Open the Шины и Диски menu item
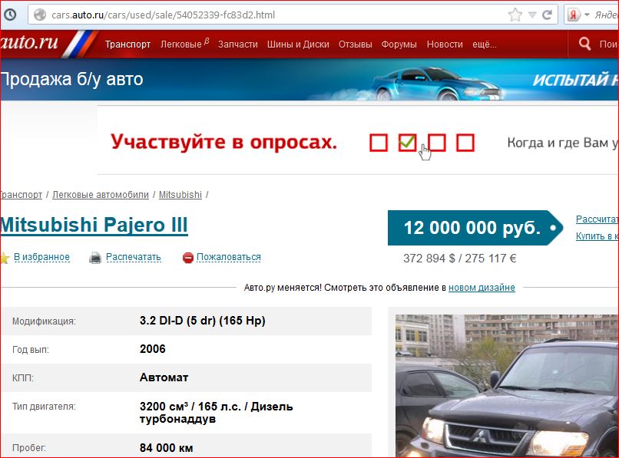 [298, 44]
